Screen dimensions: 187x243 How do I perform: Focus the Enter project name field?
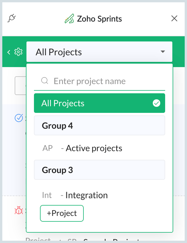click(x=100, y=81)
